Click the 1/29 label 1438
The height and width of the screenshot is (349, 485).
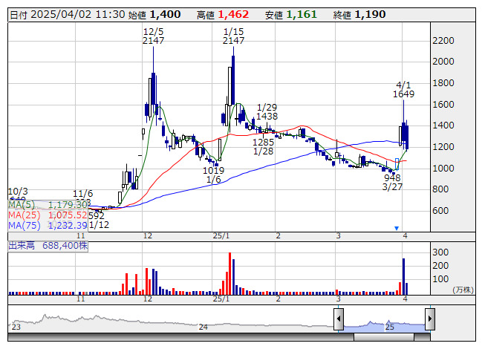coord(267,117)
